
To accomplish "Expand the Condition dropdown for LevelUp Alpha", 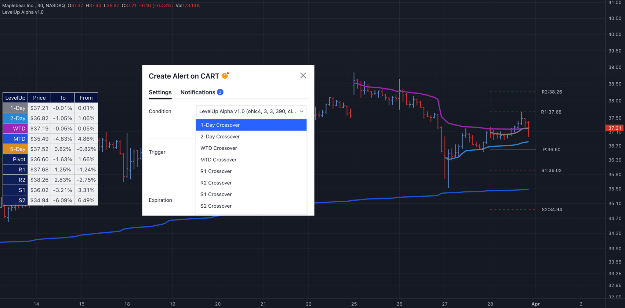I will click(x=251, y=111).
